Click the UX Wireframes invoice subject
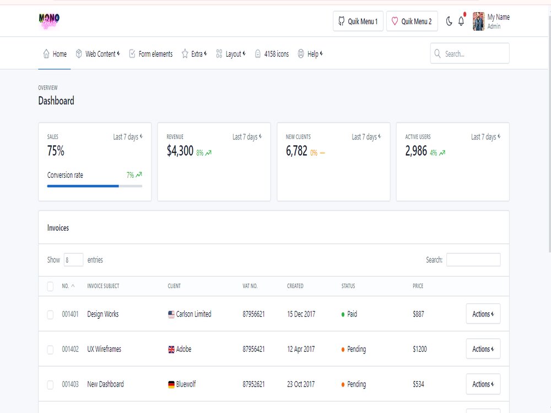This screenshot has width=551, height=413. pyautogui.click(x=104, y=349)
